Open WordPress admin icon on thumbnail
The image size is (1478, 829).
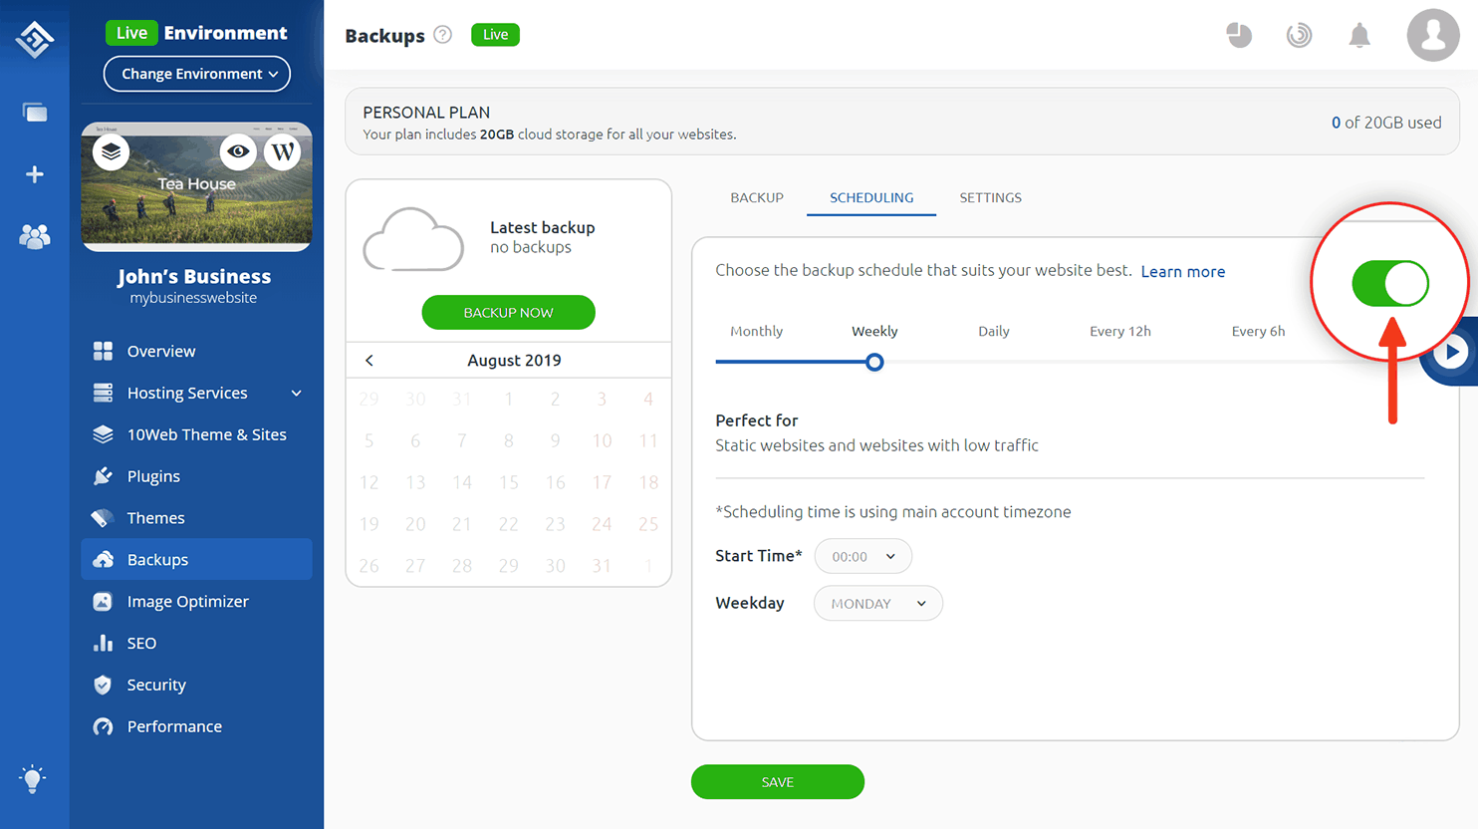coord(283,151)
